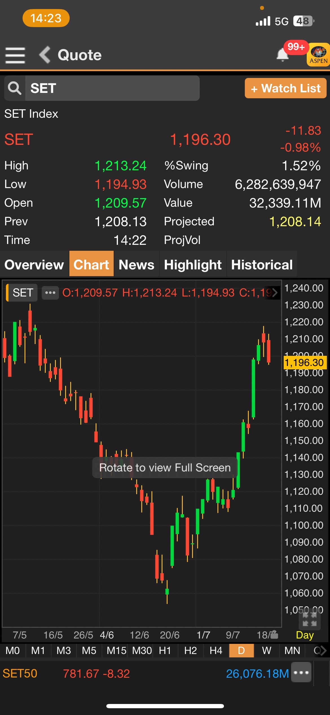The width and height of the screenshot is (330, 715).
Task: Tap the %Swing value 1.52%
Action: [301, 166]
